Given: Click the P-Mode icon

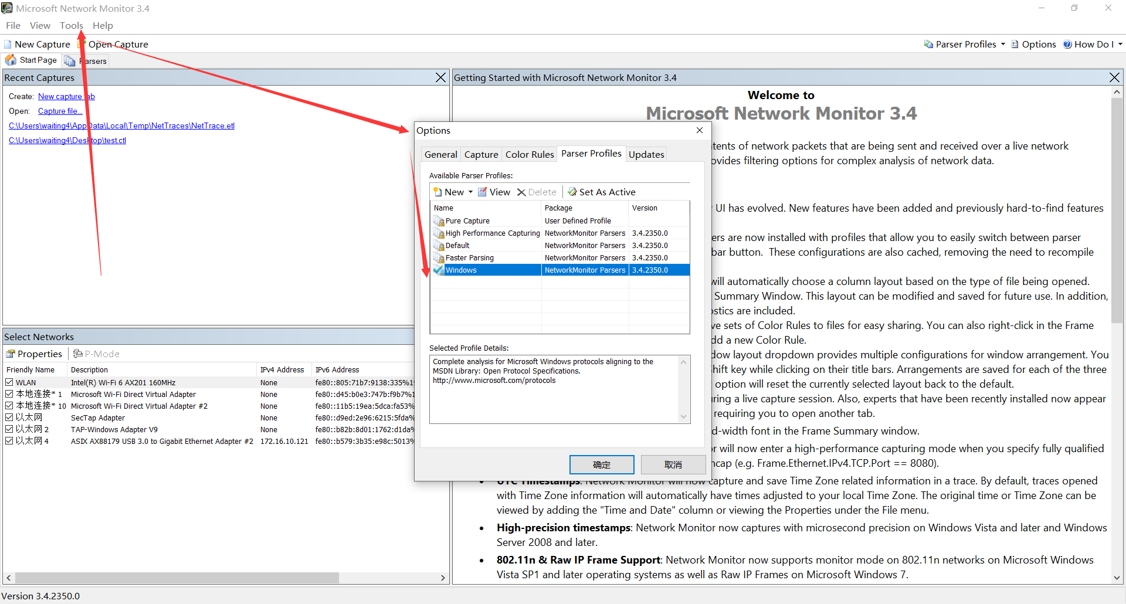Looking at the screenshot, I should coord(77,354).
